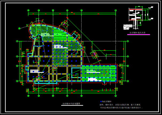This screenshot has width=162, height=115.
Task: Select the detail title 抗浮锚杆端头大样
Action: [137, 33]
